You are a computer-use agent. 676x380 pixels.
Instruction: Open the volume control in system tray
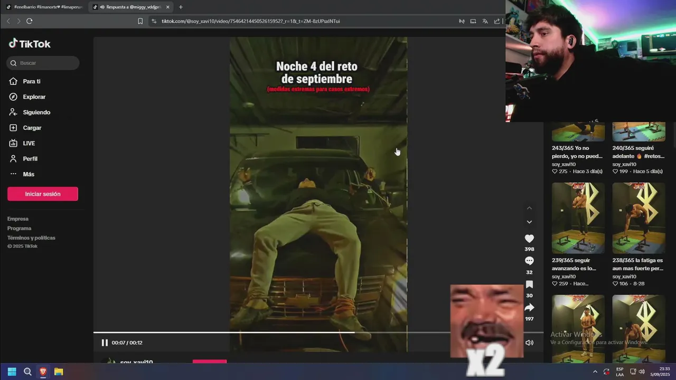point(642,372)
